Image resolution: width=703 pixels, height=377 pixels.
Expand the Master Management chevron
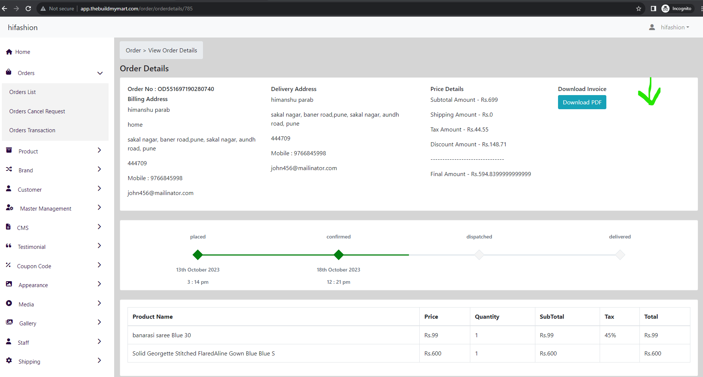(99, 207)
